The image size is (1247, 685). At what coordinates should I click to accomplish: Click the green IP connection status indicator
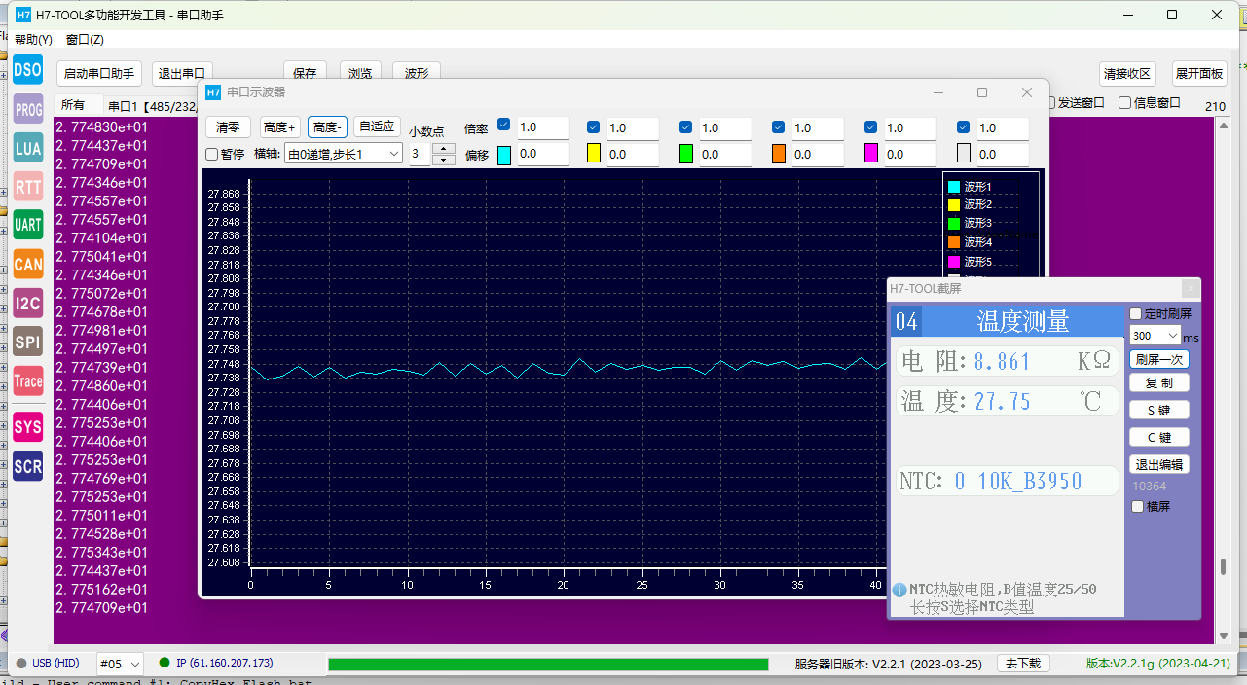click(164, 663)
